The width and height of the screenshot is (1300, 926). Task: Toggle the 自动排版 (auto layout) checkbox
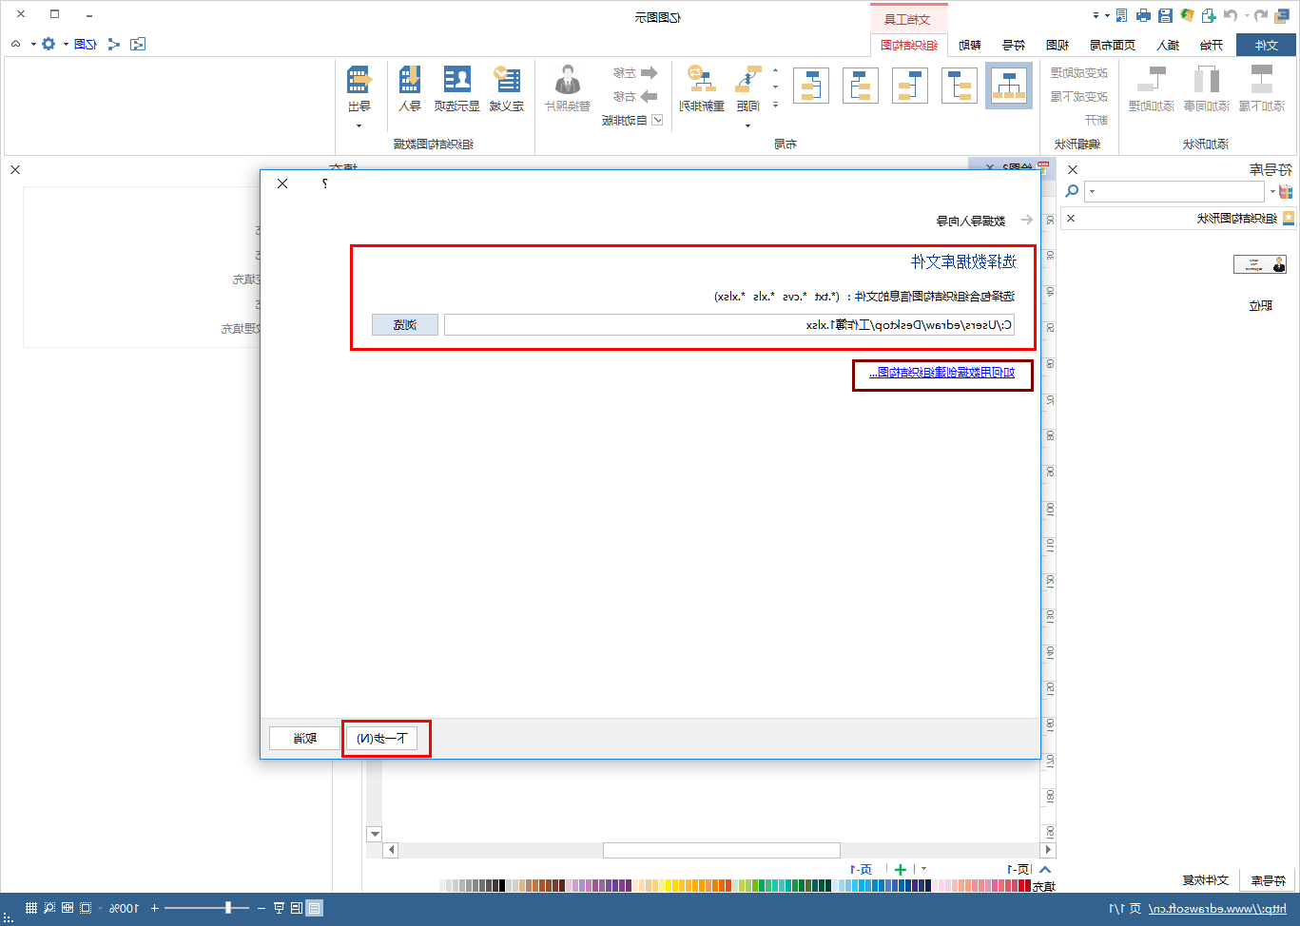[x=657, y=120]
